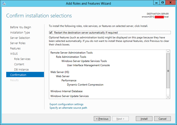Screen dimensions: 177x125
Task: Cancel the wizard
Action: click(162, 119)
